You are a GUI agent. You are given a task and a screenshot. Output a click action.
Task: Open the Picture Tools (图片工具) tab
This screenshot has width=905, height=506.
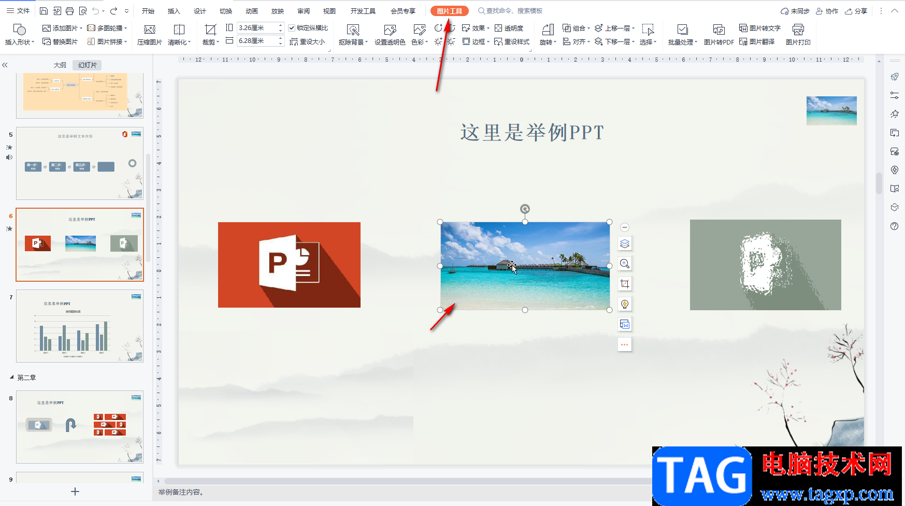450,11
